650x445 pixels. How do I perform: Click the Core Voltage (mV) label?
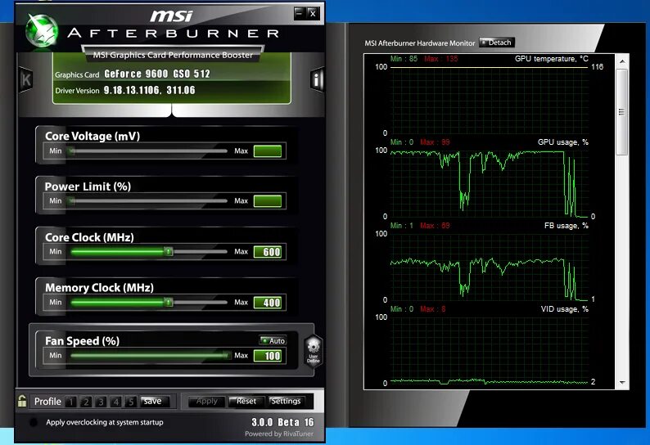pos(93,136)
